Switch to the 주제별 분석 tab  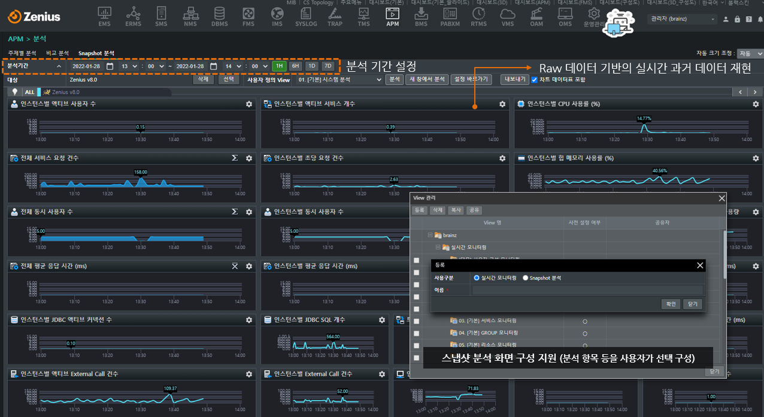(22, 53)
